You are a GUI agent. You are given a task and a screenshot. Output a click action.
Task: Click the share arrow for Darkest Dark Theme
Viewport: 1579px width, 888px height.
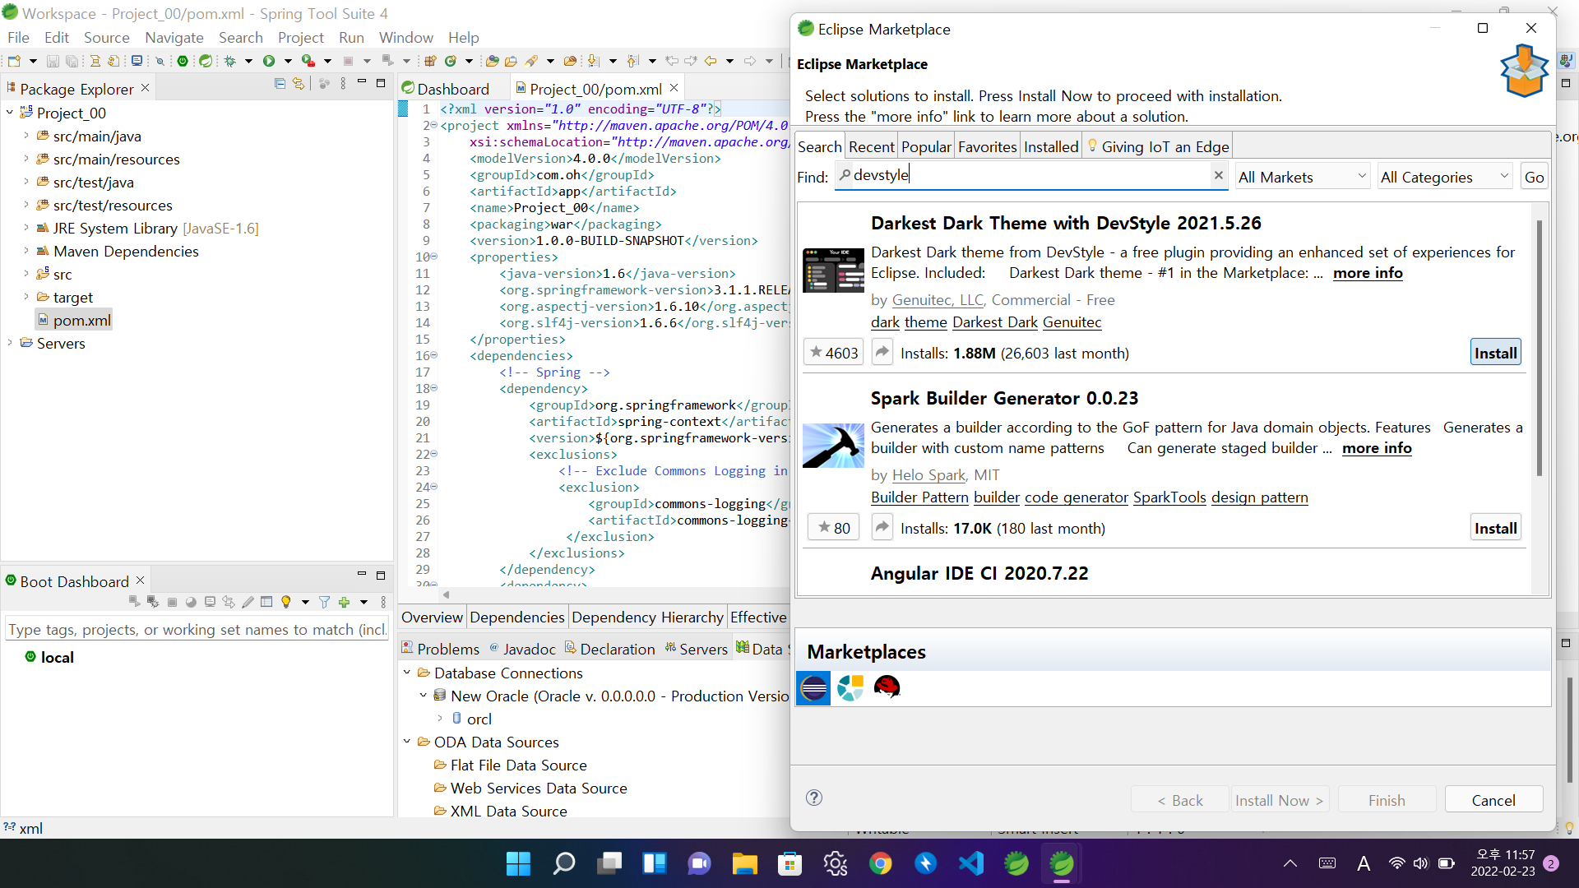tap(882, 353)
